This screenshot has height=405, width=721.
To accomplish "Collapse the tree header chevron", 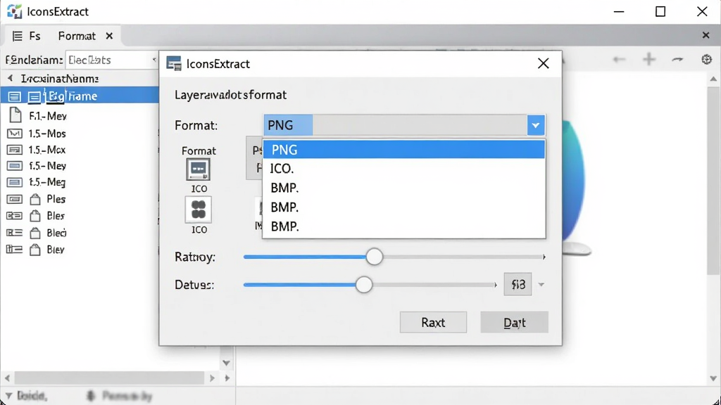I will click(10, 78).
